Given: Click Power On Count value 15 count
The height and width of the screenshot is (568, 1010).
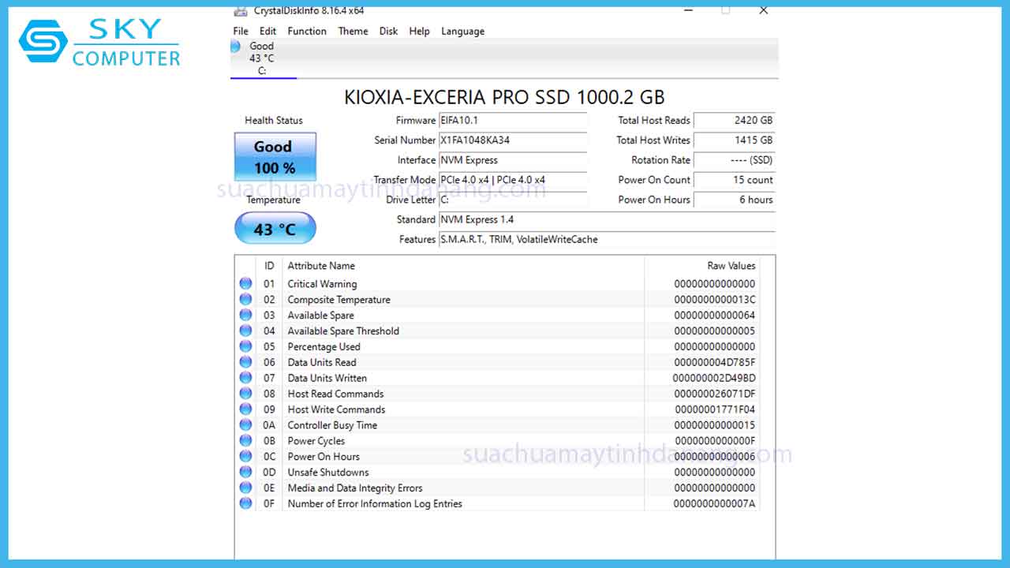Looking at the screenshot, I should 734,180.
